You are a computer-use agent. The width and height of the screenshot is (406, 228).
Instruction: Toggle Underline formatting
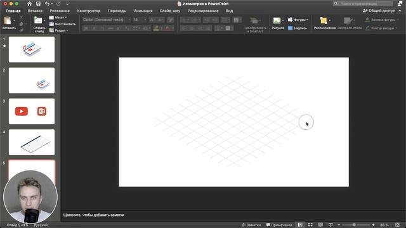pyautogui.click(x=102, y=28)
